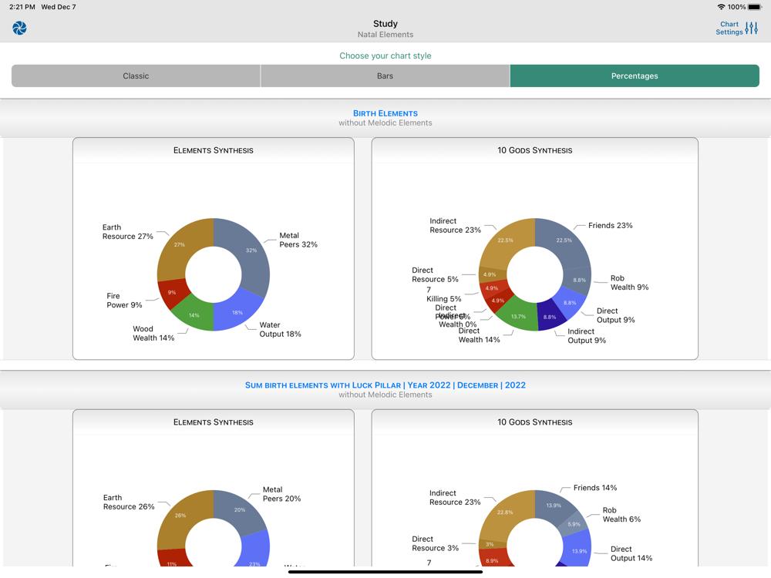Viewport: 771px width, 578px height.
Task: Tap the 'Metal Peers 32%' label
Action: (x=298, y=240)
